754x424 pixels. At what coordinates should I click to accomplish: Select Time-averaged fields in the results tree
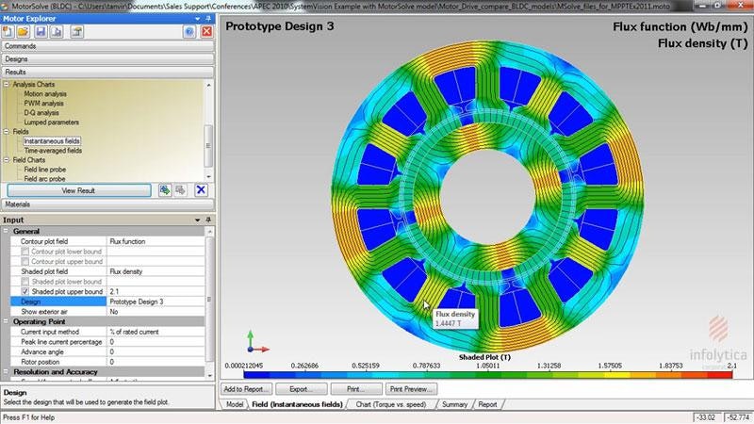coord(53,150)
